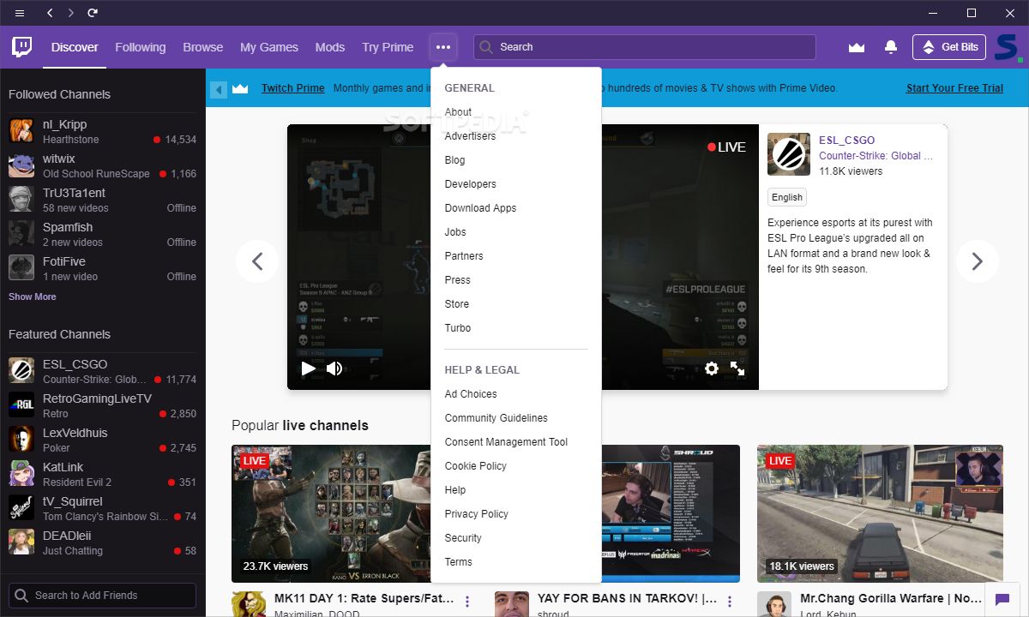Click ESL_CSGO logo beside featured player
1029x617 pixels.
(x=789, y=154)
